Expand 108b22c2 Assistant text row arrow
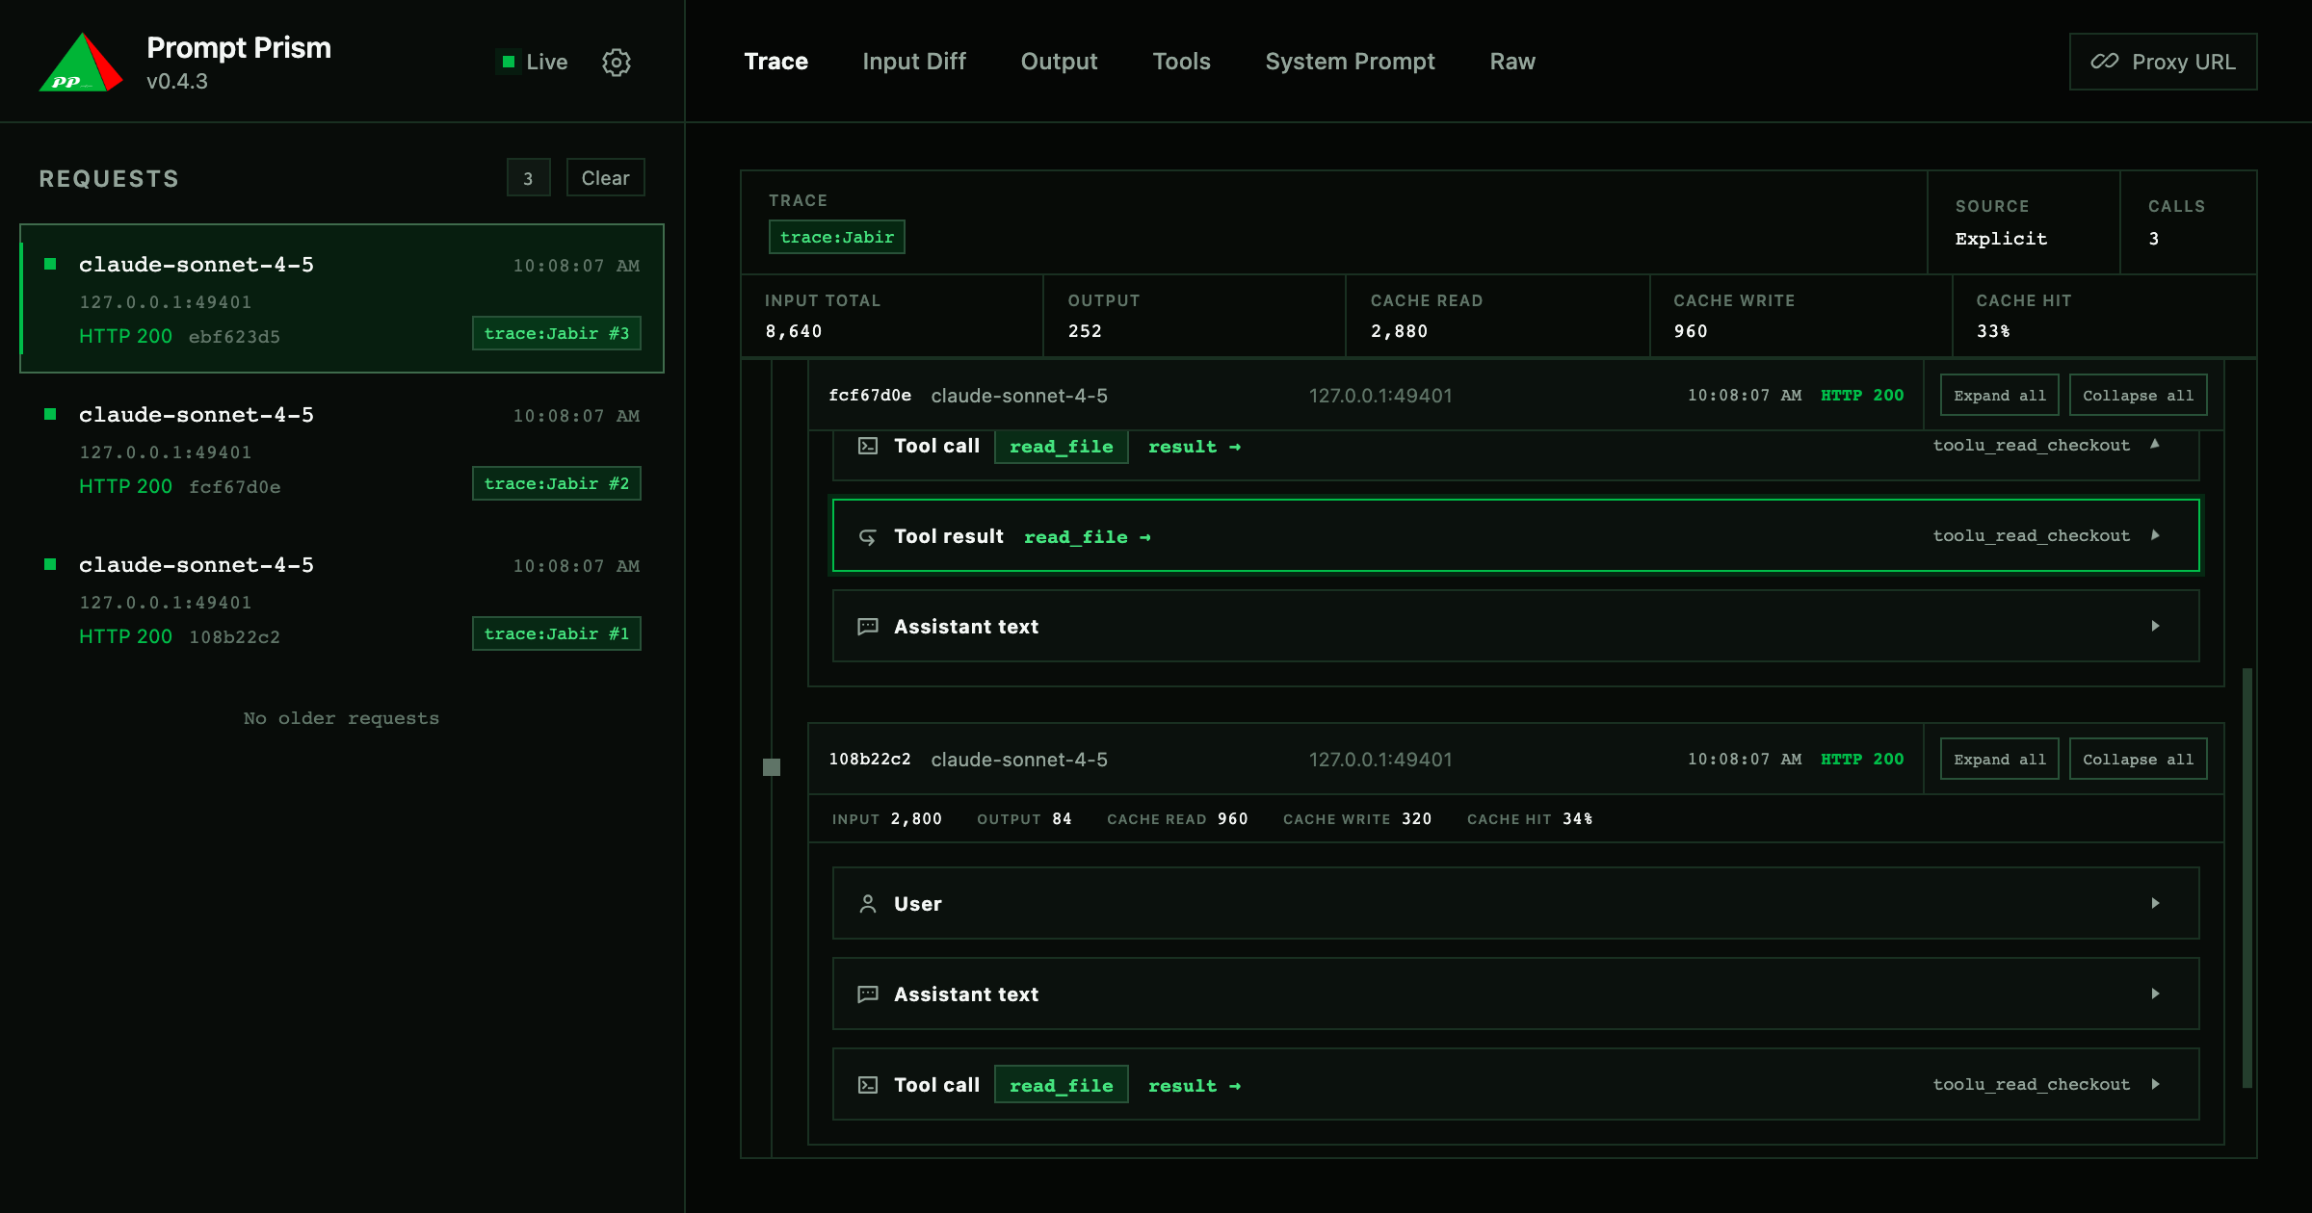The image size is (2312, 1213). (x=2155, y=994)
